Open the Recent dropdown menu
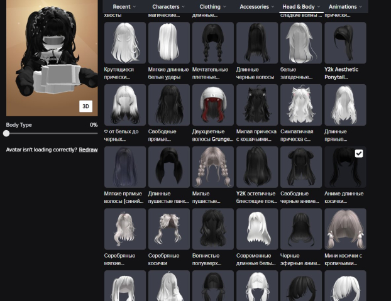The height and width of the screenshot is (301, 391). click(x=124, y=7)
